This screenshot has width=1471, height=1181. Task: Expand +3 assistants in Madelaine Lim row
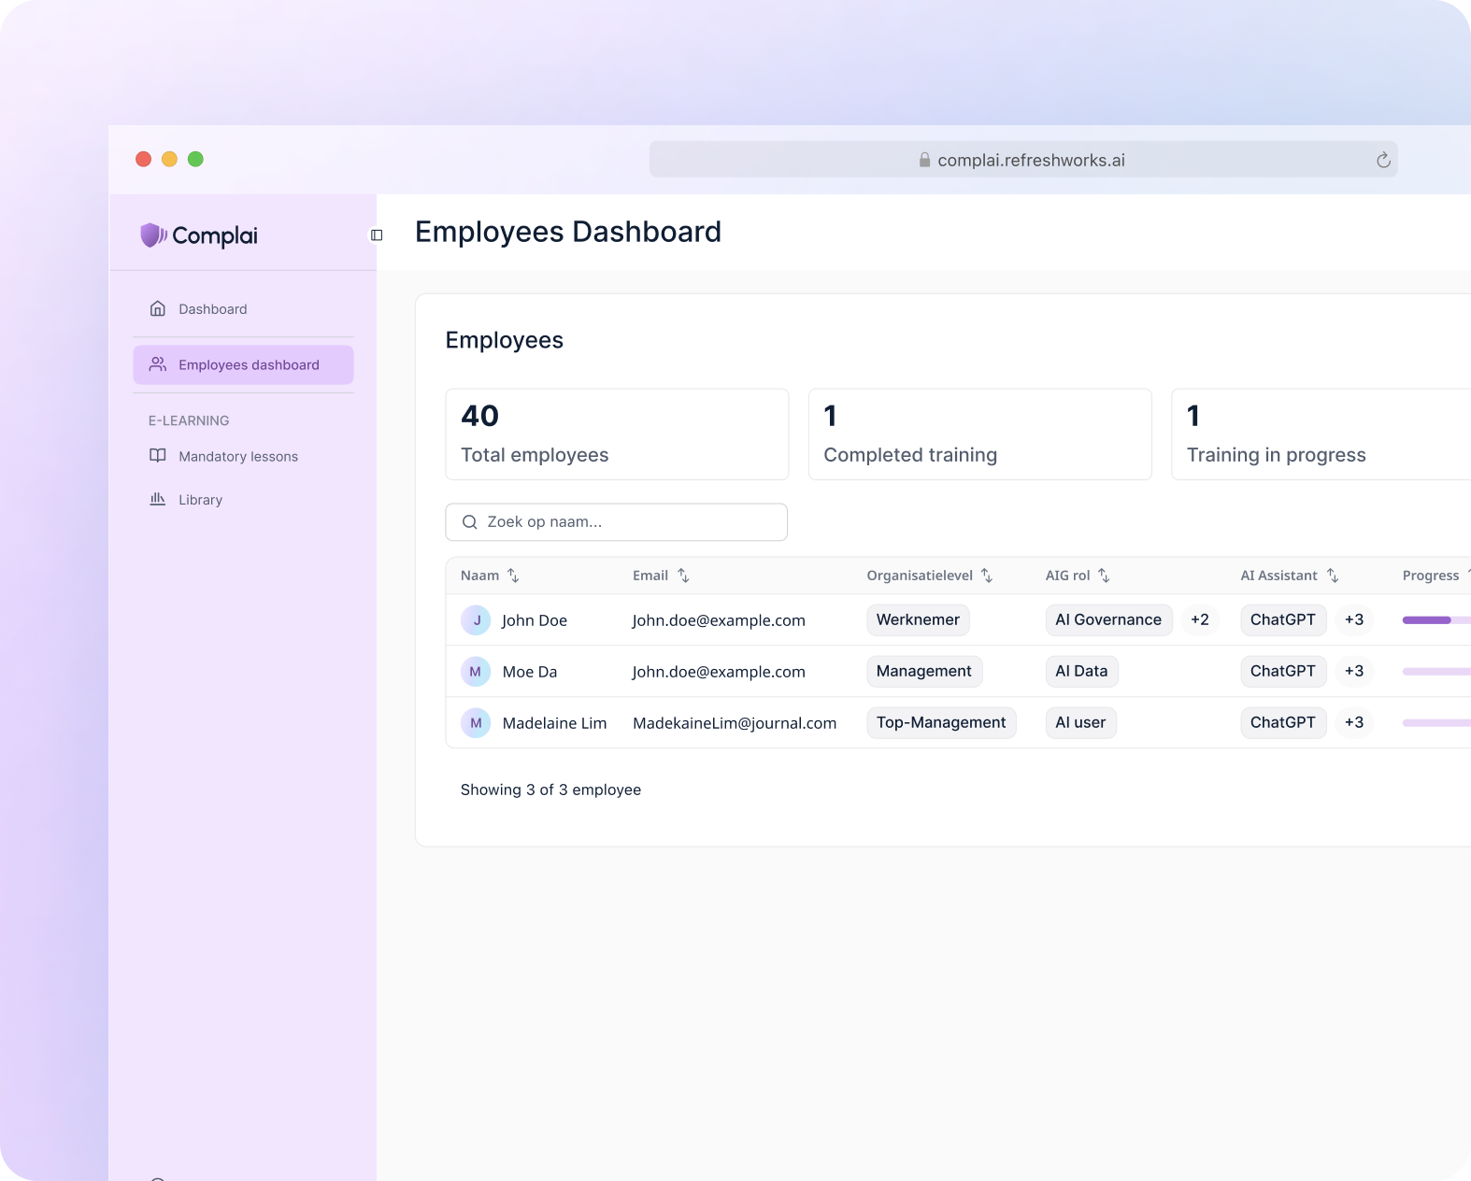[x=1353, y=722]
